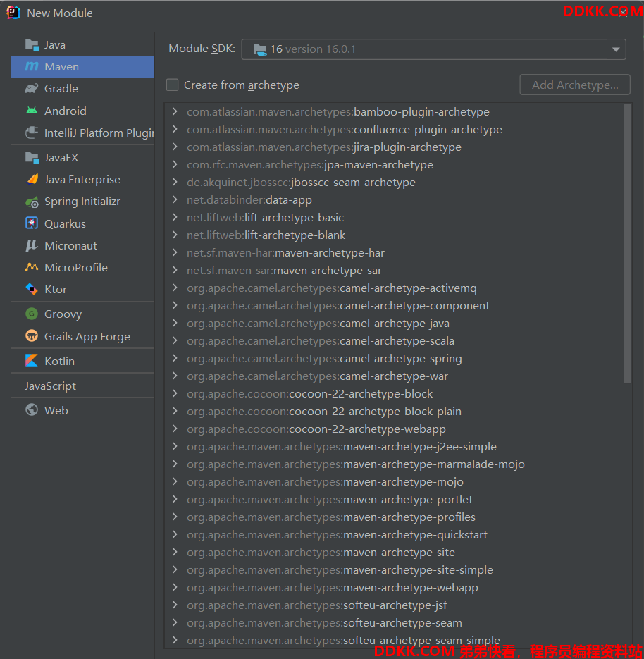The height and width of the screenshot is (659, 644).
Task: Select camel-archetype-spring row
Action: click(394, 359)
